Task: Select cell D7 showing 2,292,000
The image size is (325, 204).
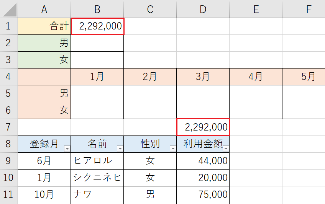Action: (x=203, y=127)
